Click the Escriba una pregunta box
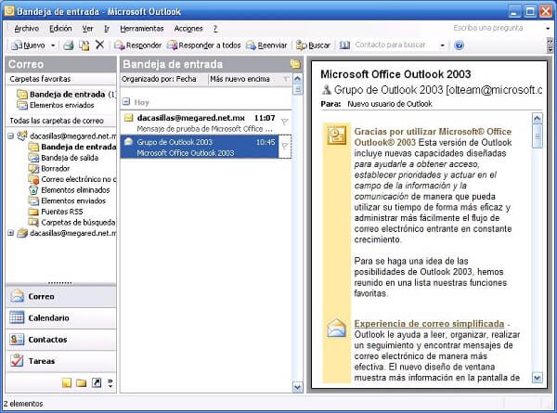Image resolution: width=557 pixels, height=413 pixels. pyautogui.click(x=496, y=28)
